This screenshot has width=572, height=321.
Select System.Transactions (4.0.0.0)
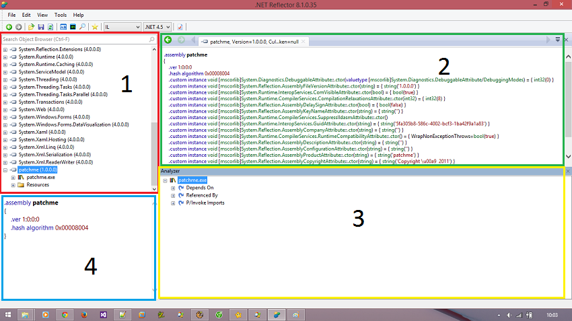50,102
